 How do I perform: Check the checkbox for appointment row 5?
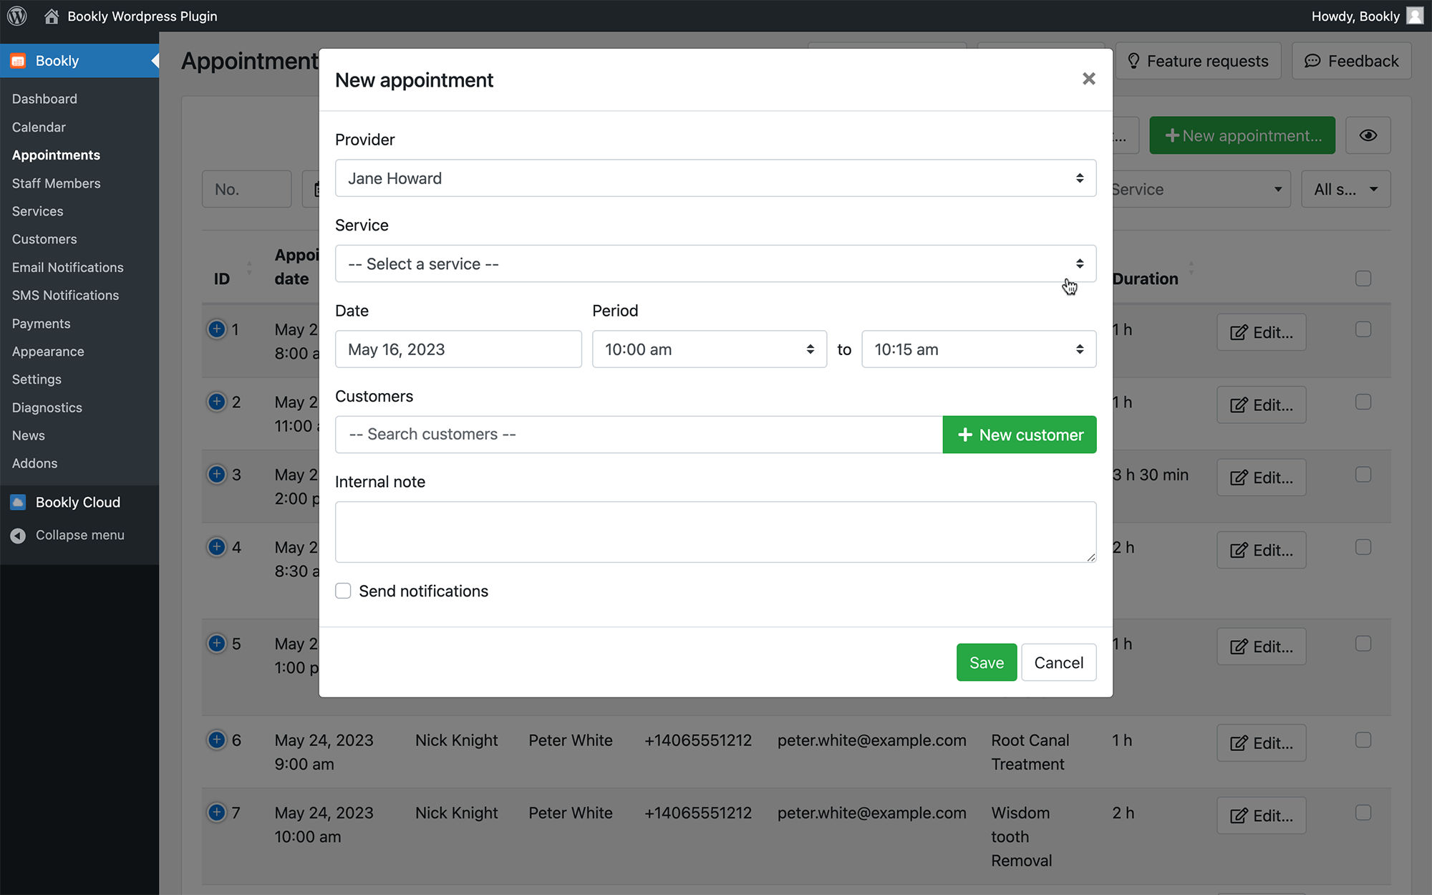pyautogui.click(x=1363, y=644)
